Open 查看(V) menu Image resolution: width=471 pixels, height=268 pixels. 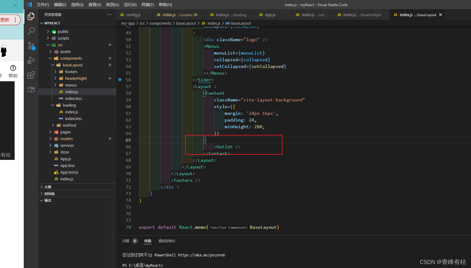click(x=95, y=5)
